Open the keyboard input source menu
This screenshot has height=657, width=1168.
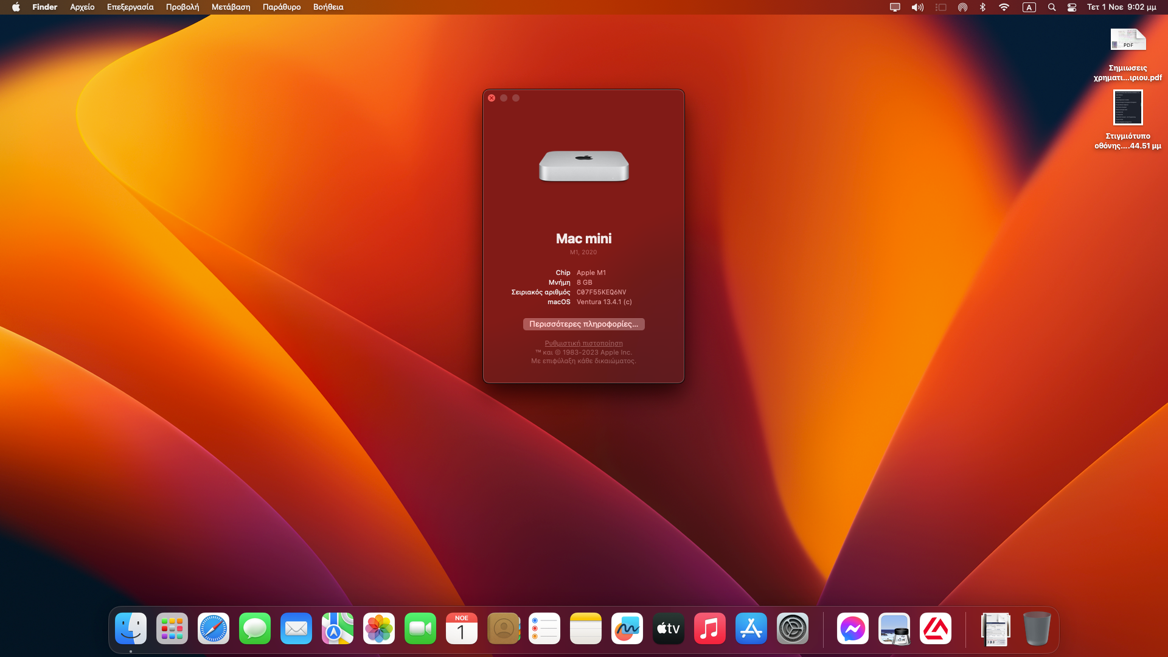coord(1029,7)
